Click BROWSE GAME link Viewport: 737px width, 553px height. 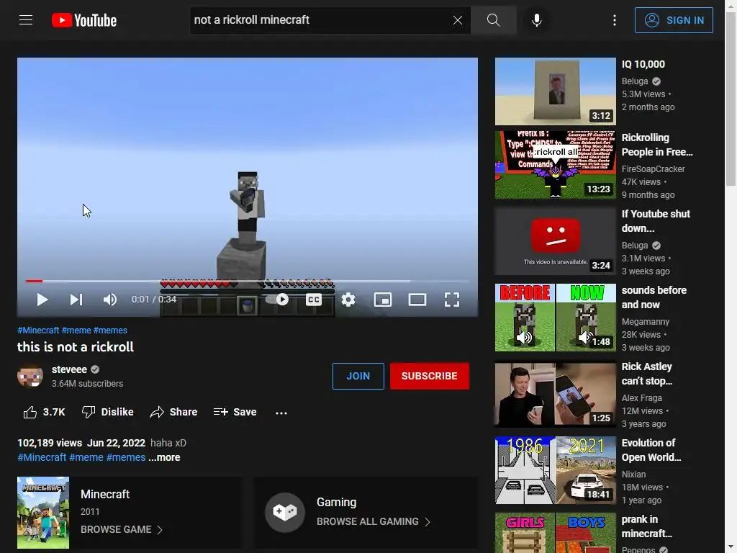(x=121, y=529)
